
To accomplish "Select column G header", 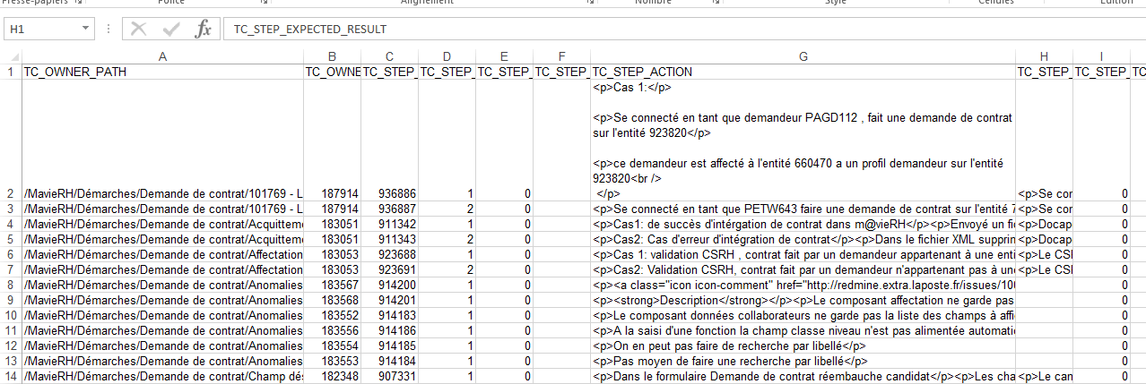I will [803, 56].
